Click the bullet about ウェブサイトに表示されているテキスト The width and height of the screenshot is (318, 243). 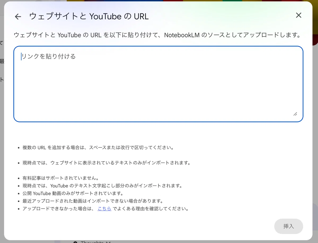pyautogui.click(x=107, y=163)
